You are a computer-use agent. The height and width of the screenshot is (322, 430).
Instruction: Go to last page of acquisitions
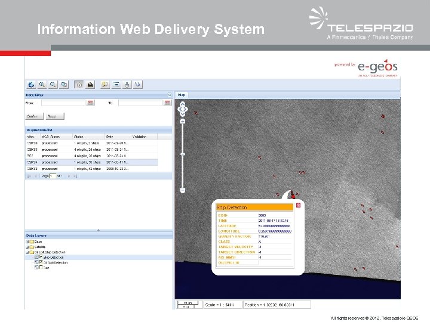tap(75, 176)
